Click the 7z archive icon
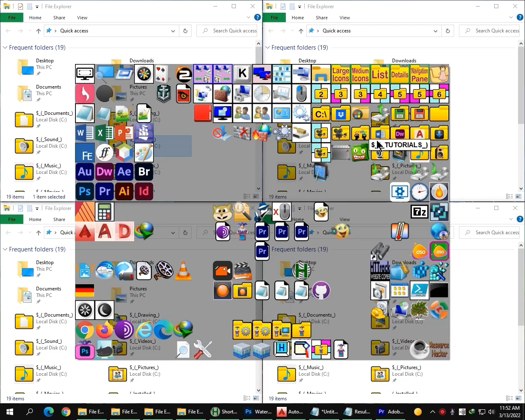525x420 pixels. [x=420, y=212]
